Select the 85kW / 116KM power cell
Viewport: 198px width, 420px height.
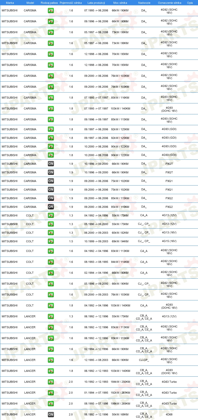120,98
